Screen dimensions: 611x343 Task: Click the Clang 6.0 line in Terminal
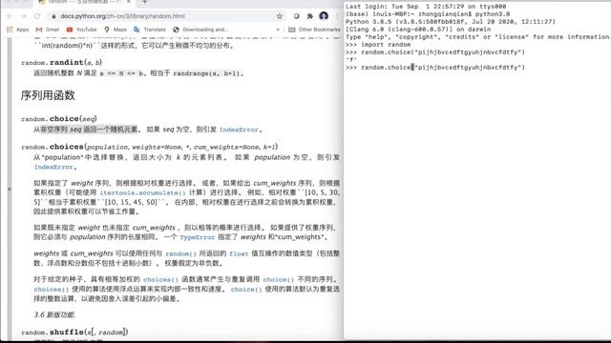pos(418,30)
